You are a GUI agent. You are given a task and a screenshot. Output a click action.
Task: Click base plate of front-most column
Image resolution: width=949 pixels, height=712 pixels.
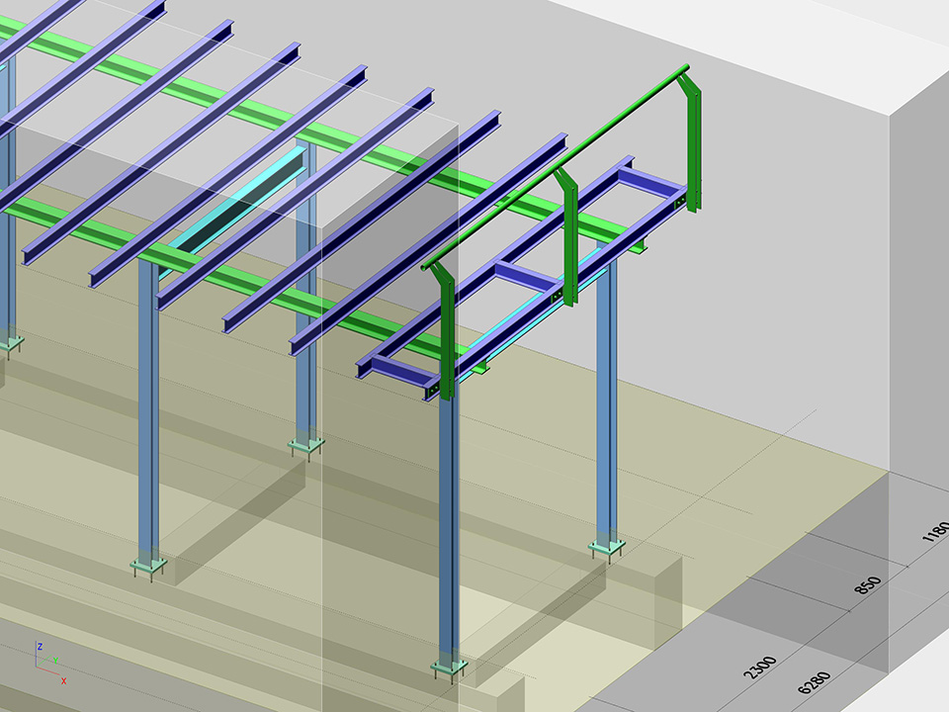tap(450, 670)
